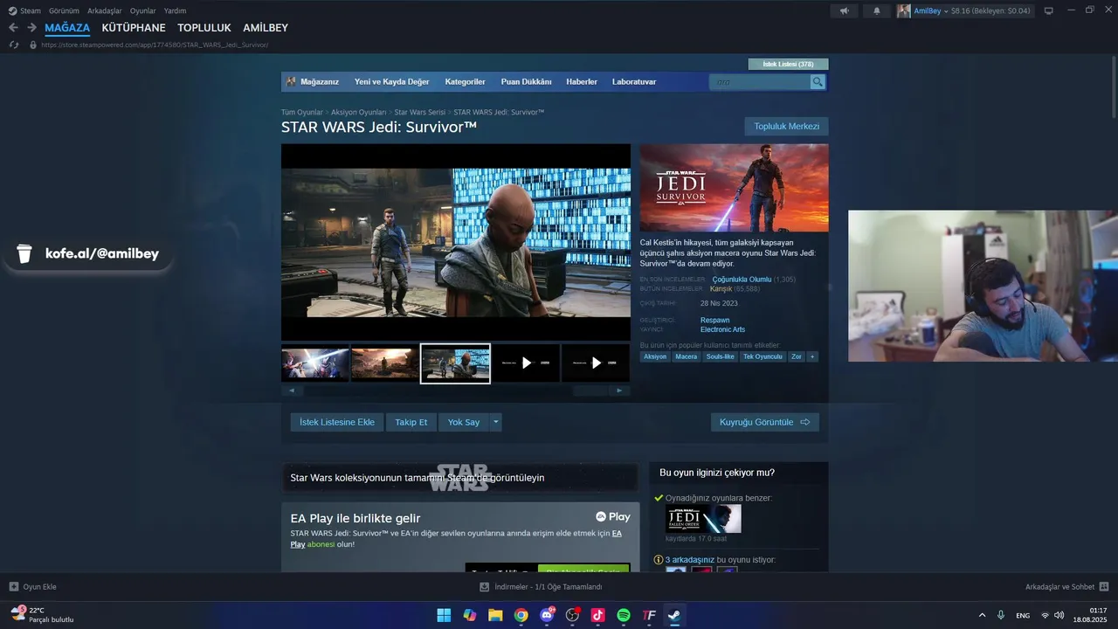Click the Steam taskbar icon

pos(674,615)
